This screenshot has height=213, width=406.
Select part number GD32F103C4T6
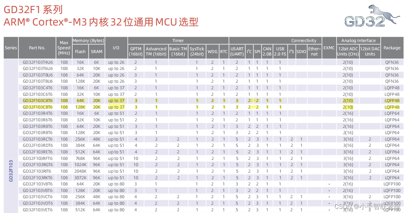coord(38,88)
